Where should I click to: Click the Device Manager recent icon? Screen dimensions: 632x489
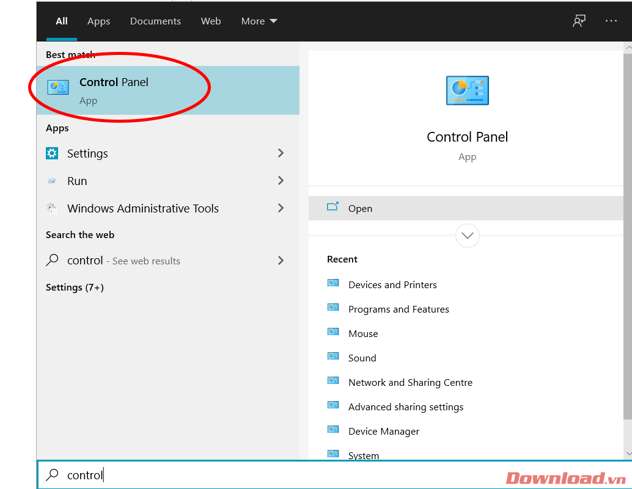point(333,429)
